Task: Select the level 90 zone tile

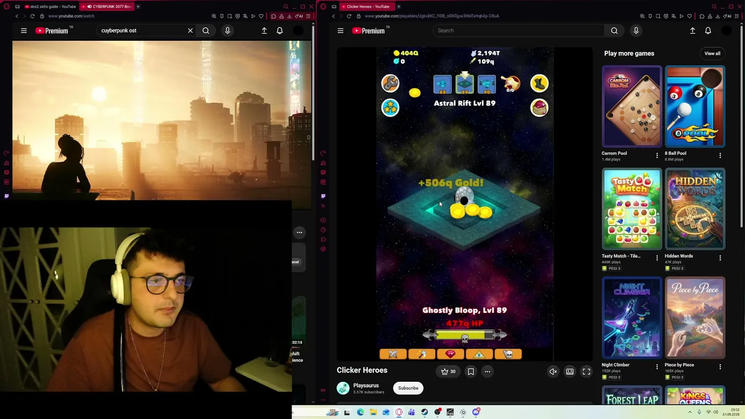Action: pyautogui.click(x=487, y=84)
